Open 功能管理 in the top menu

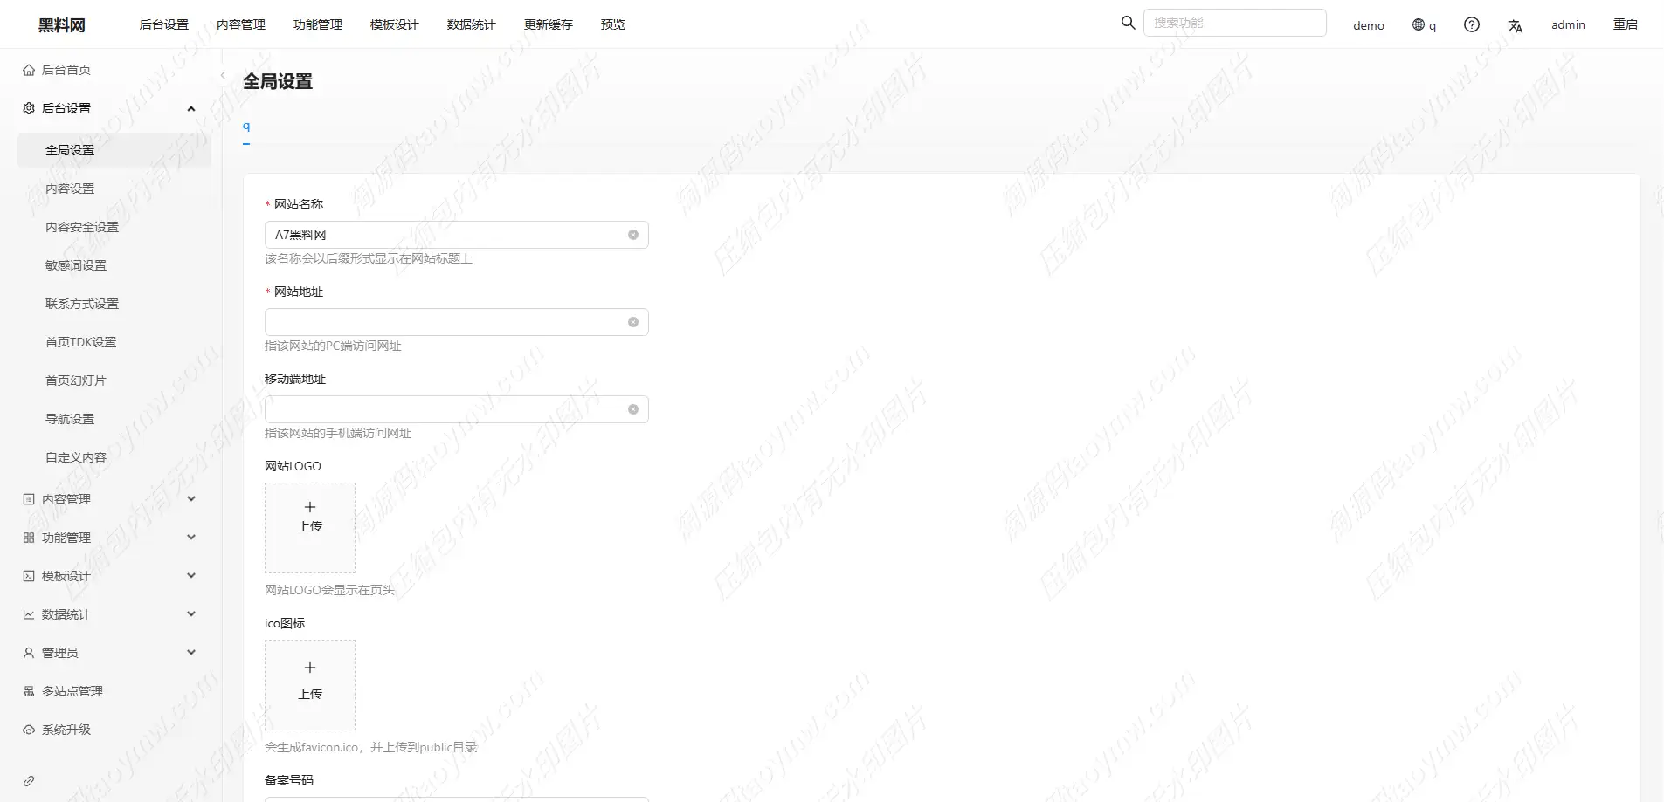318,24
